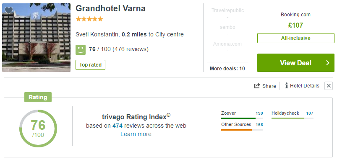Screen dimensions: 337x162
Task: Click the Learn more link
Action: pyautogui.click(x=136, y=134)
